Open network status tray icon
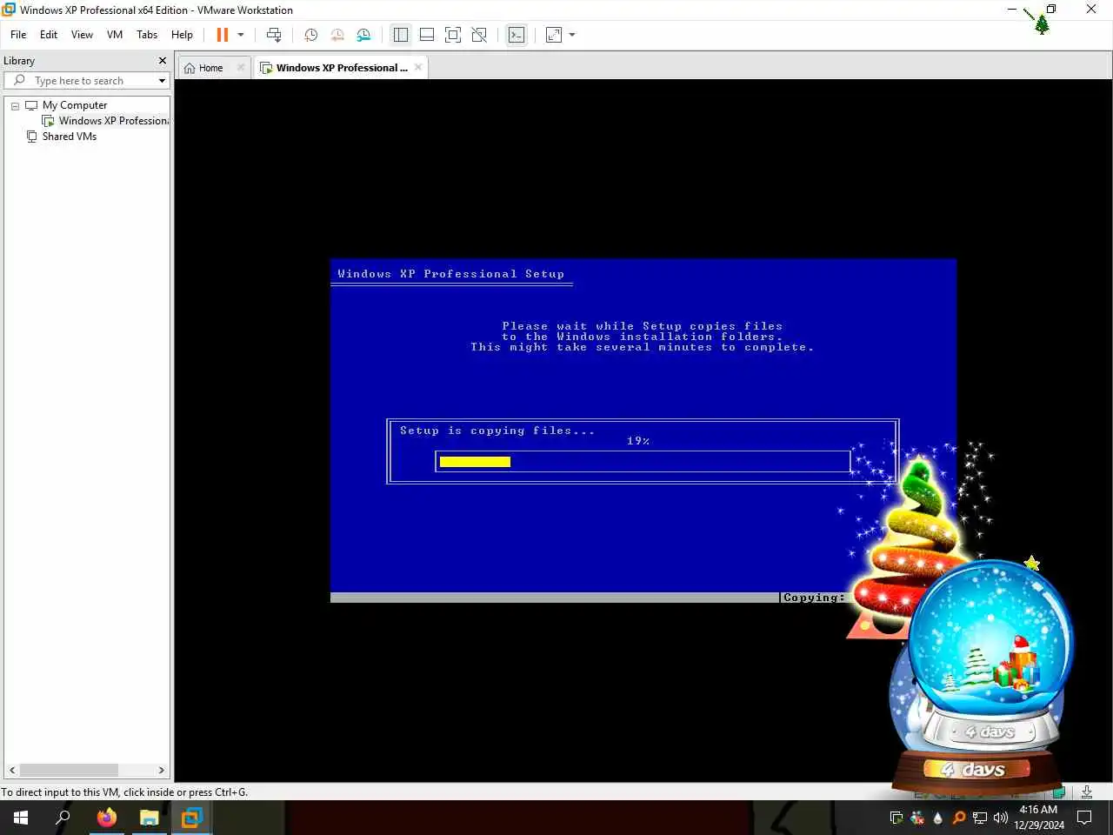Screen dimensions: 1113x835 point(980,818)
